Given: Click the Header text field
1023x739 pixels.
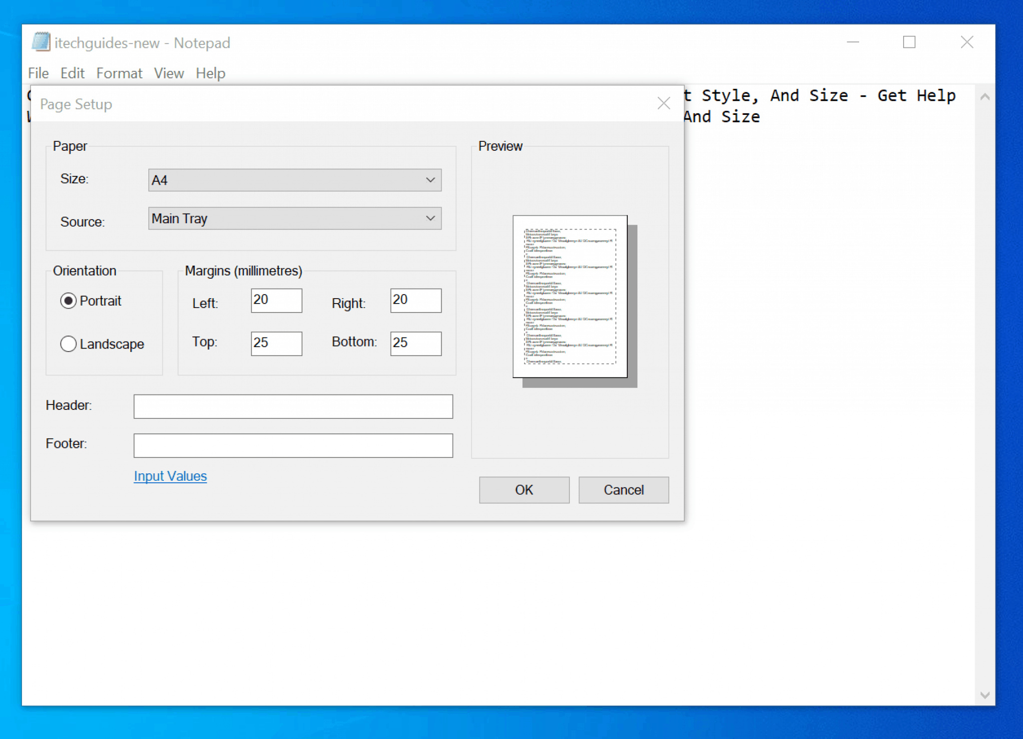Looking at the screenshot, I should tap(293, 406).
